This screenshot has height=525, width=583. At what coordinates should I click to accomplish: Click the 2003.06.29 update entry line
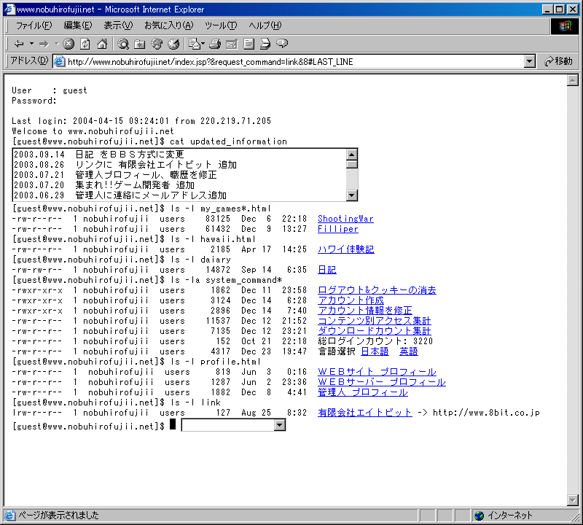point(120,195)
